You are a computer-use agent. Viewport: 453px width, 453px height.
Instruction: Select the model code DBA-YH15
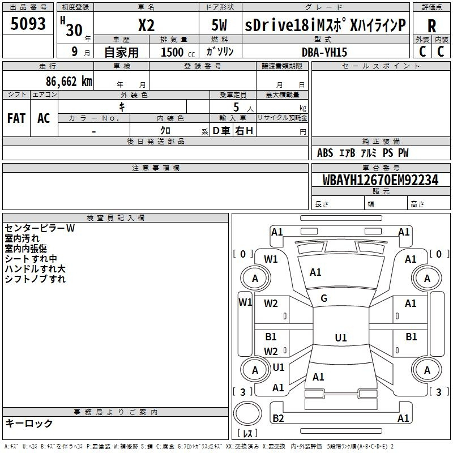click(x=326, y=52)
